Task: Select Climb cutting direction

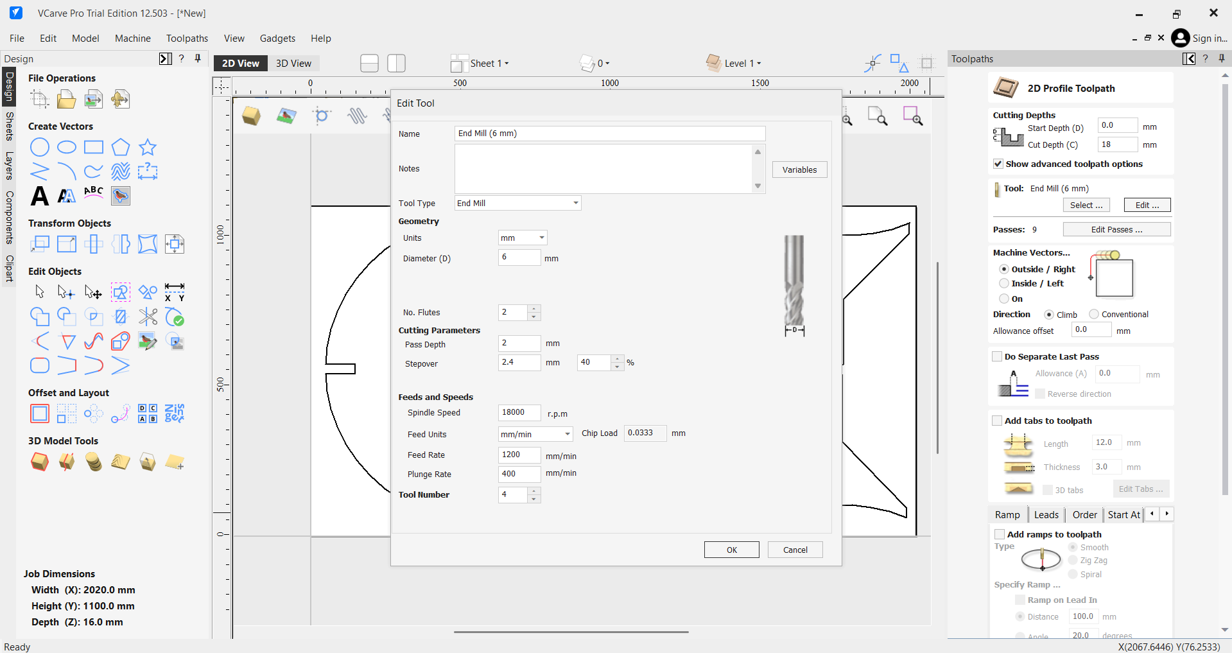Action: pos(1049,315)
